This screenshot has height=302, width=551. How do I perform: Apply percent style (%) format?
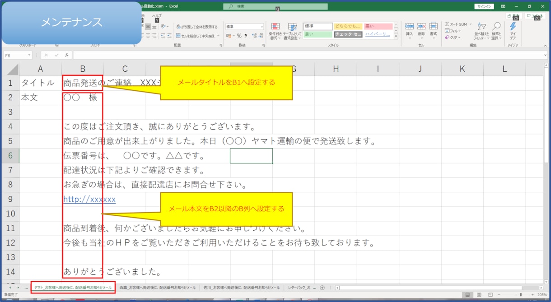[239, 36]
